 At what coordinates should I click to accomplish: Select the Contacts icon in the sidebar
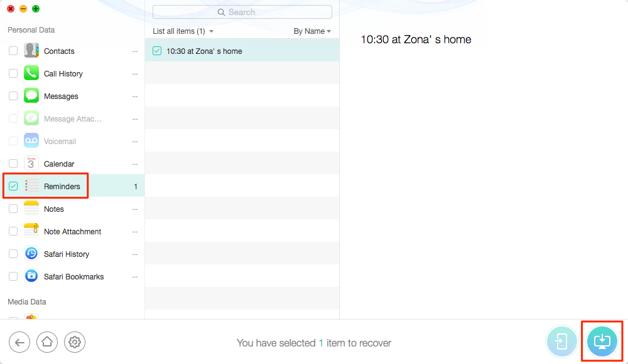coord(31,50)
